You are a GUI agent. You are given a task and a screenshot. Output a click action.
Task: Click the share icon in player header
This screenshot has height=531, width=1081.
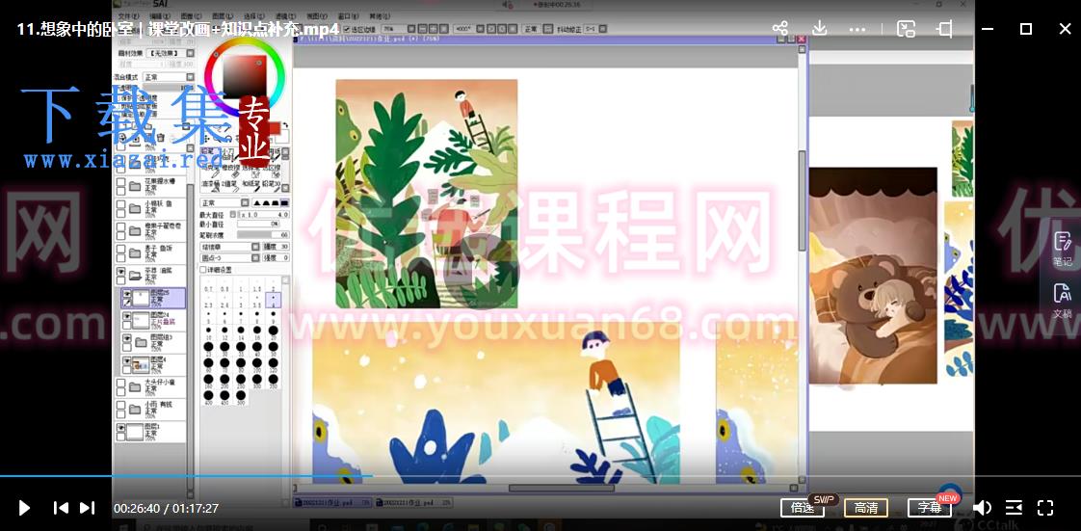click(779, 28)
